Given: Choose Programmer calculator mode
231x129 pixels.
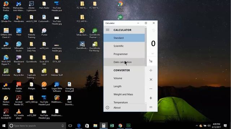Looking at the screenshot, I should click(x=124, y=54).
